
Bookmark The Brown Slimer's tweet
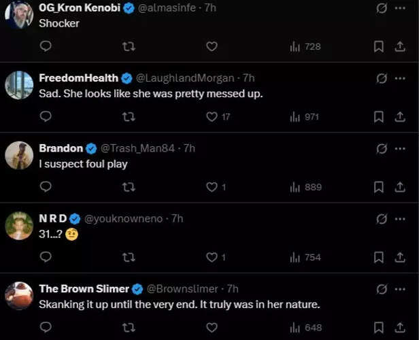[379, 328]
